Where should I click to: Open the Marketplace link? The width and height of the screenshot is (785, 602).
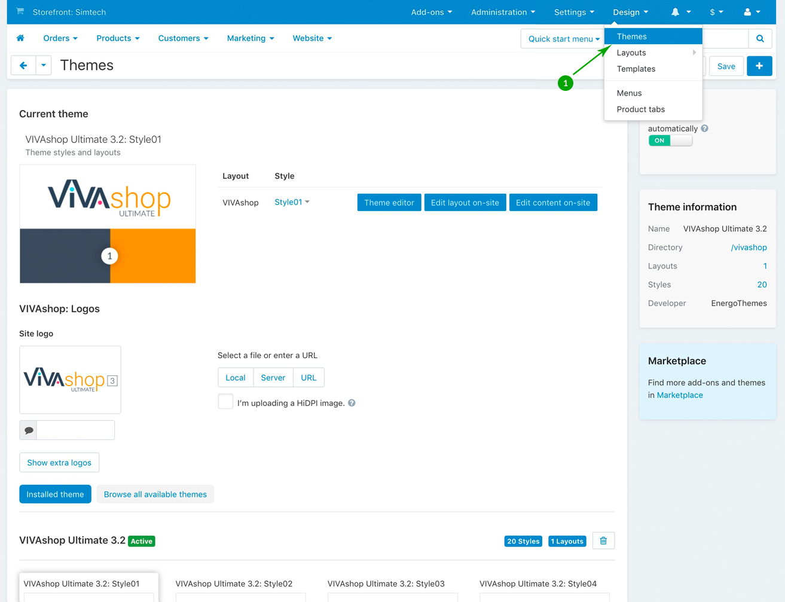click(679, 395)
